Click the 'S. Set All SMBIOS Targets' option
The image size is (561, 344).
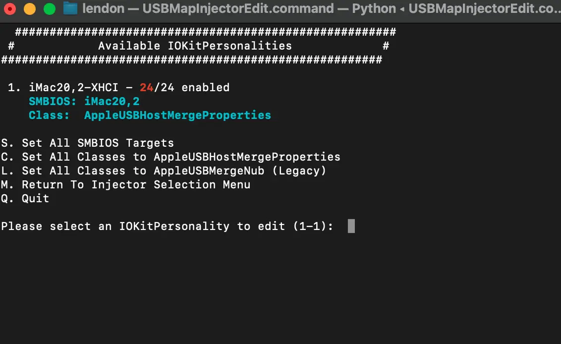[x=87, y=143]
